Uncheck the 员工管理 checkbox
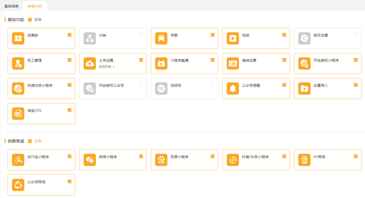Viewport: 365px width, 198px height. tap(70, 60)
